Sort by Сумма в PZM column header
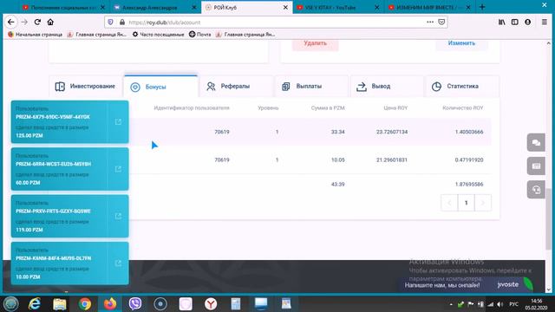The width and height of the screenshot is (555, 312). [328, 107]
